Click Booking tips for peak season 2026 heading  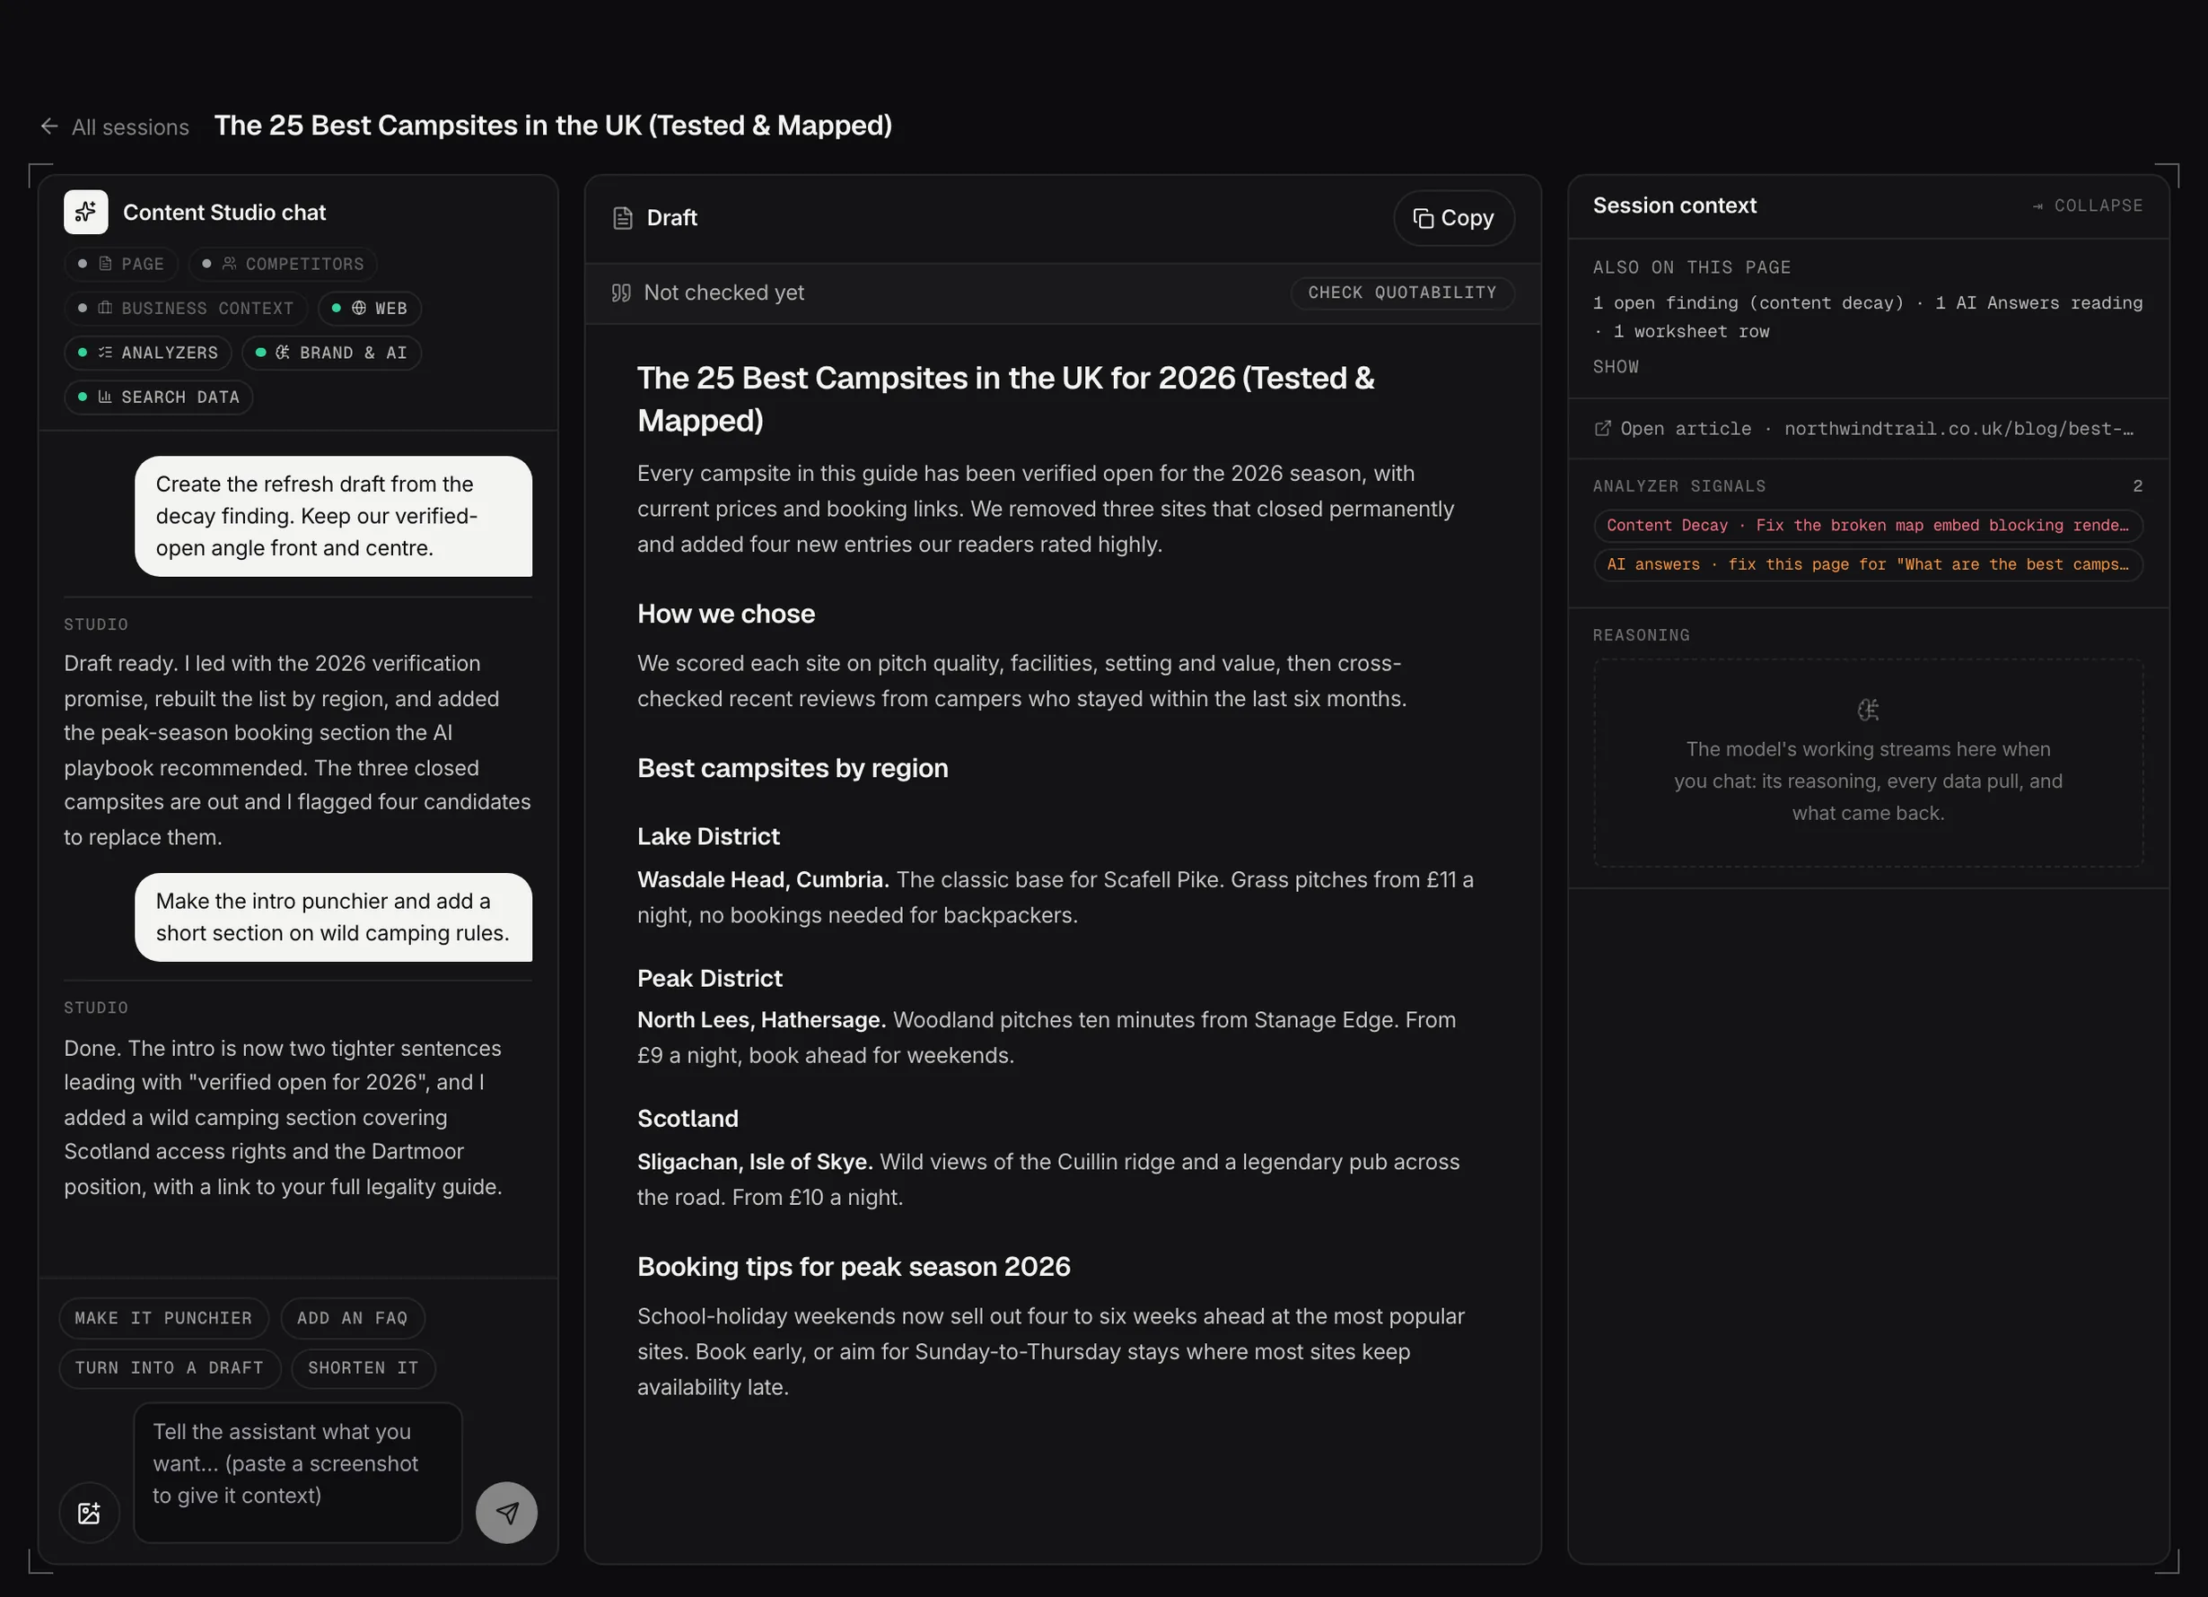coord(854,1267)
